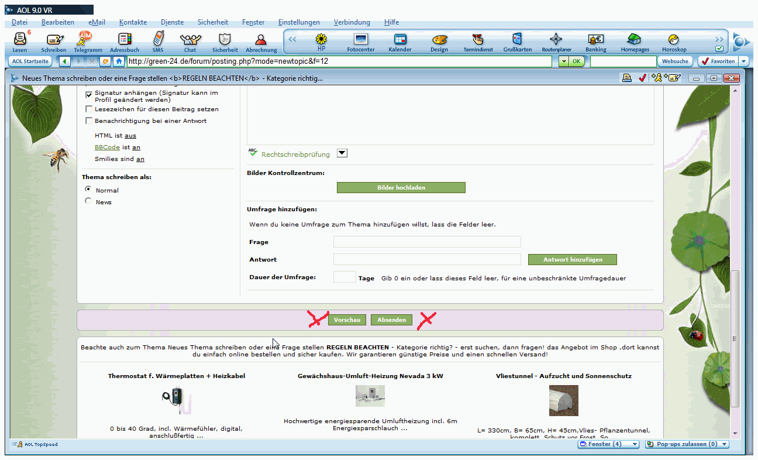Click the Schreiben compose icon
This screenshot has height=460, width=758.
pos(54,40)
